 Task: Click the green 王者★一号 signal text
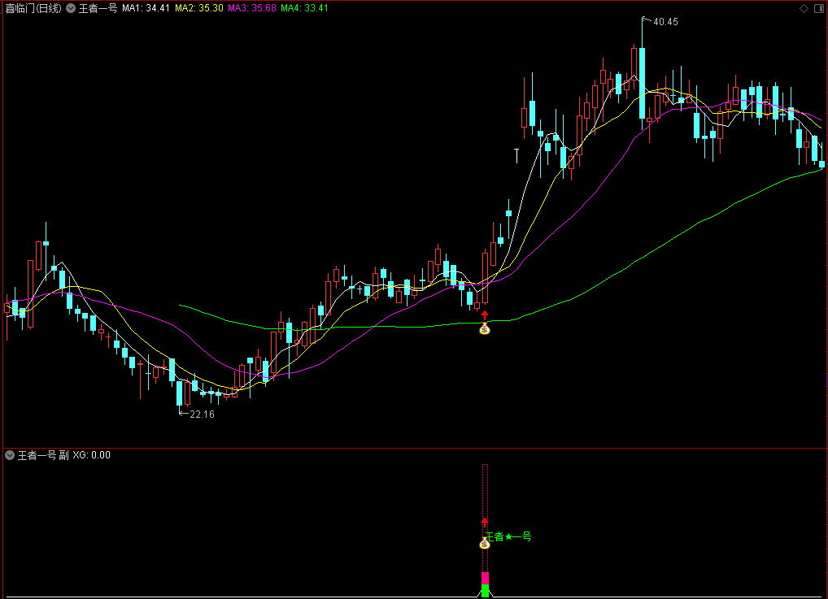tap(508, 536)
